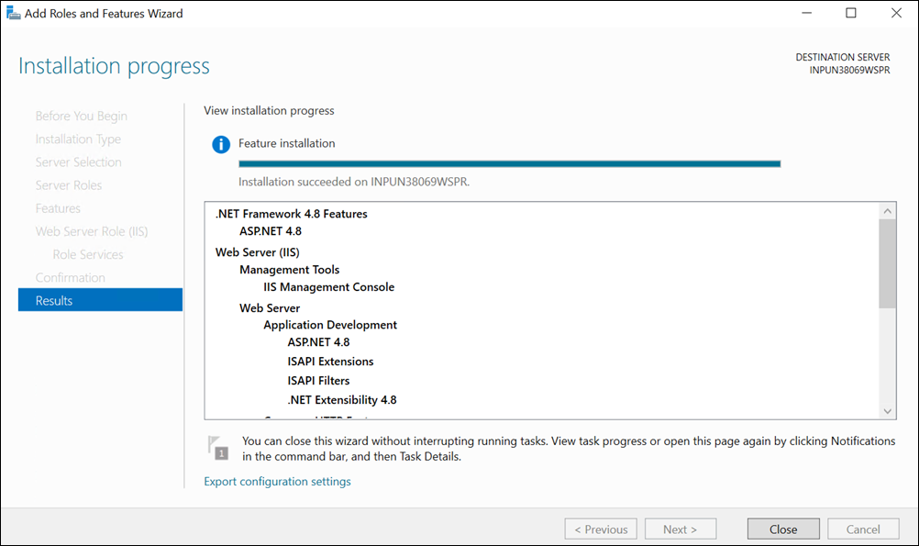Click the wizard icon in title bar

click(13, 14)
